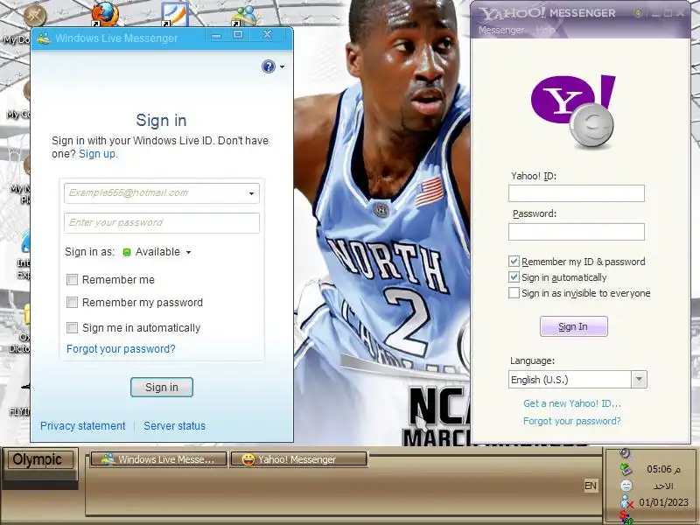This screenshot has height=525, width=700.
Task: Open the desktop shortcut with orange swoosh
Action: tap(175, 14)
